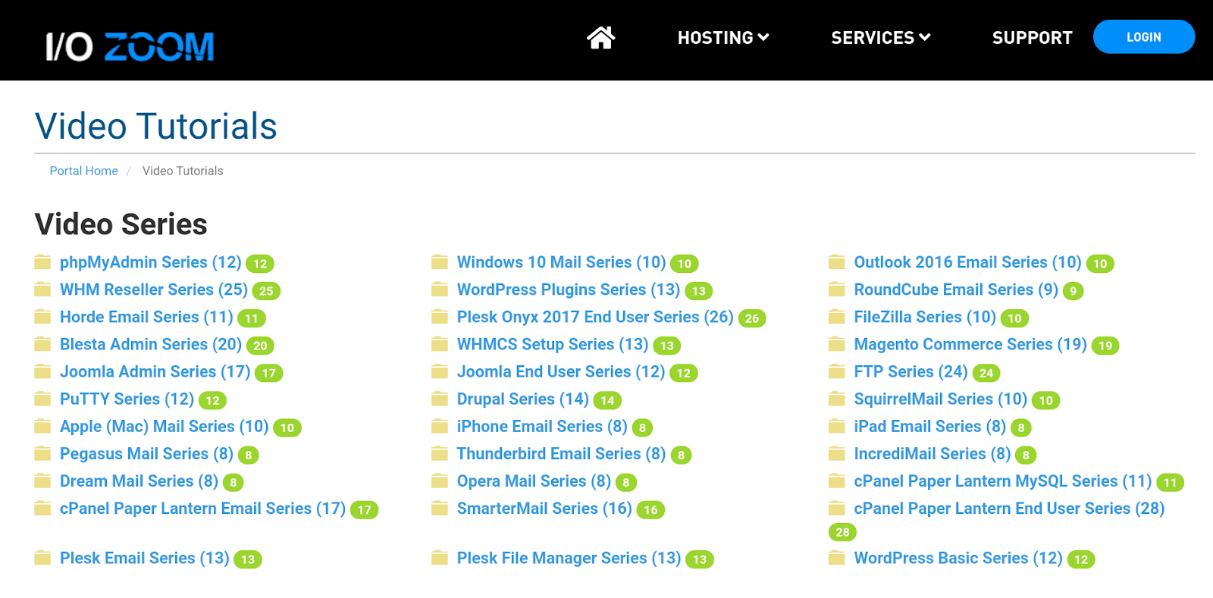Open the I/O ZOOM logo link
Viewport: 1213px width, 598px height.
(x=130, y=46)
